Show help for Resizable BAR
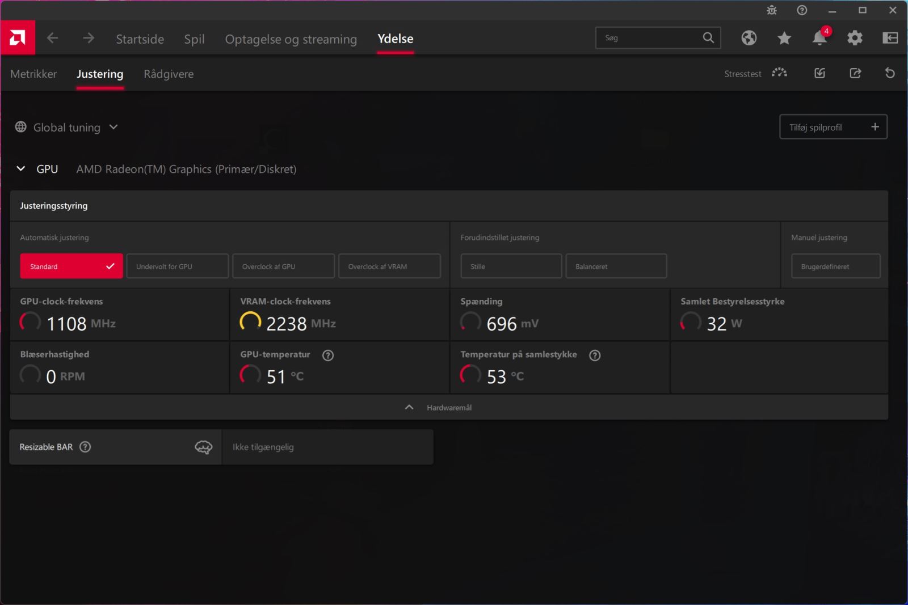908x605 pixels. [x=85, y=447]
